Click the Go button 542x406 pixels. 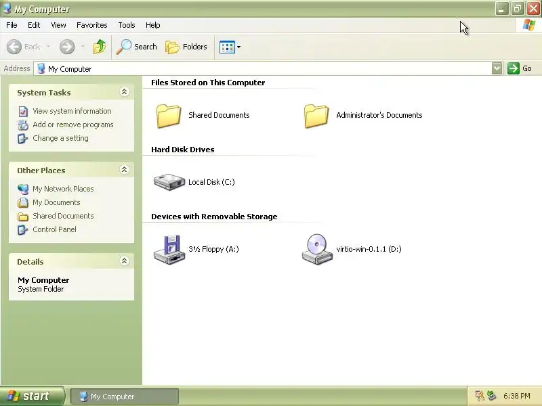tap(520, 68)
